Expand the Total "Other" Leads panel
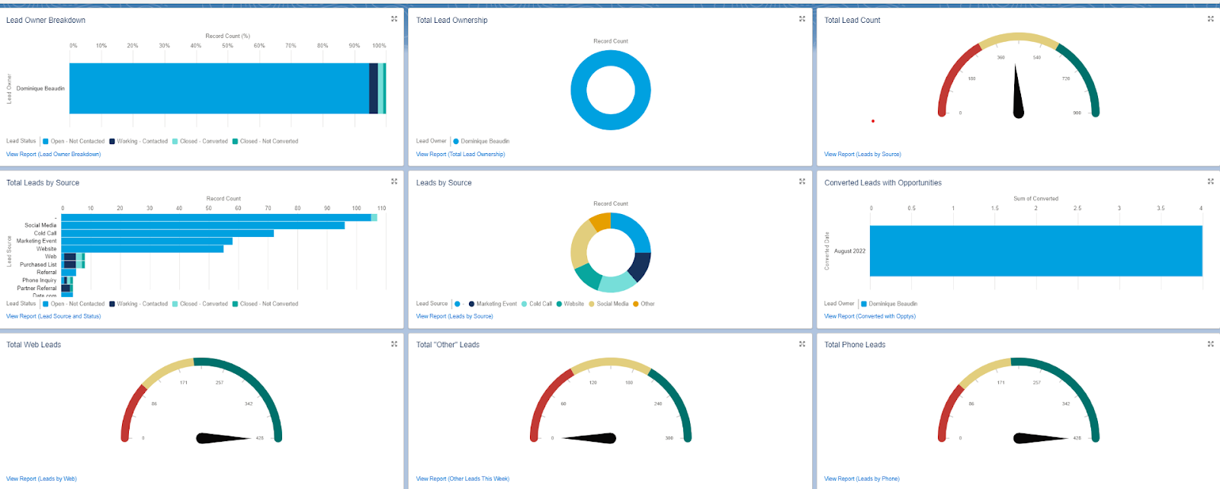Screen dimensions: 1220x489 [x=802, y=344]
